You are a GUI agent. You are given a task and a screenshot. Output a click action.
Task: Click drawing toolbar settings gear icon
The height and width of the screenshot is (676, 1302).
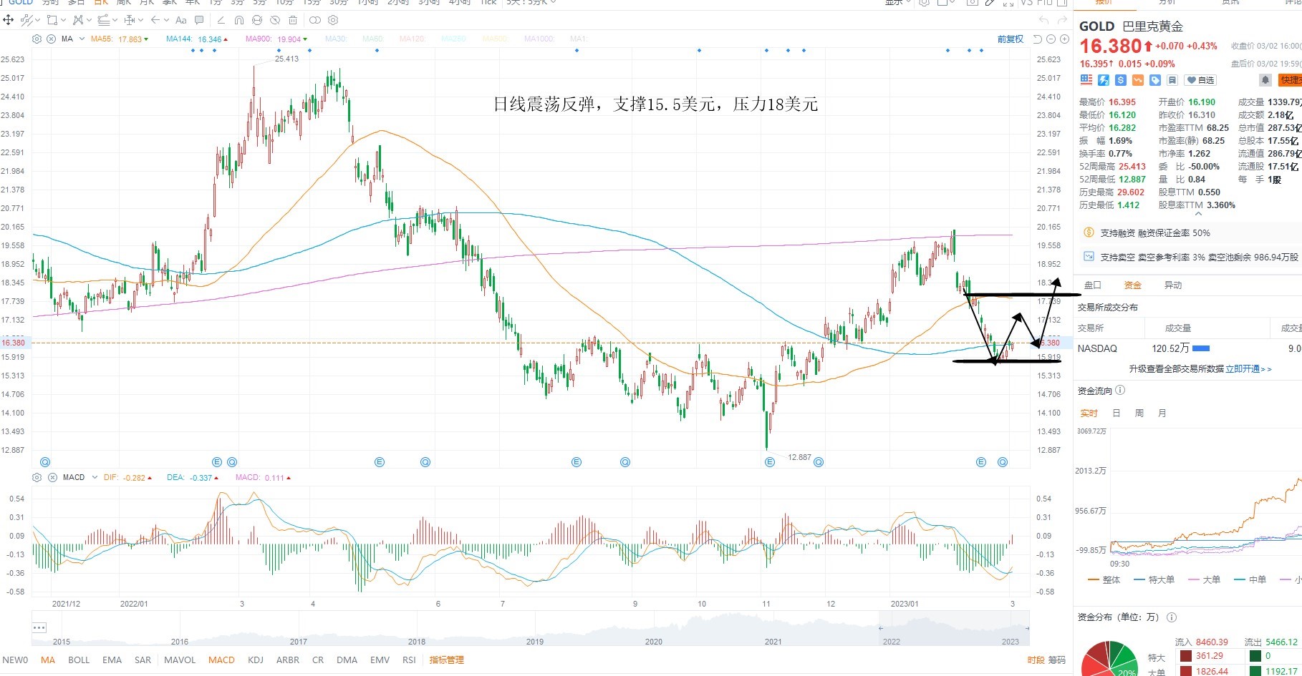point(333,20)
